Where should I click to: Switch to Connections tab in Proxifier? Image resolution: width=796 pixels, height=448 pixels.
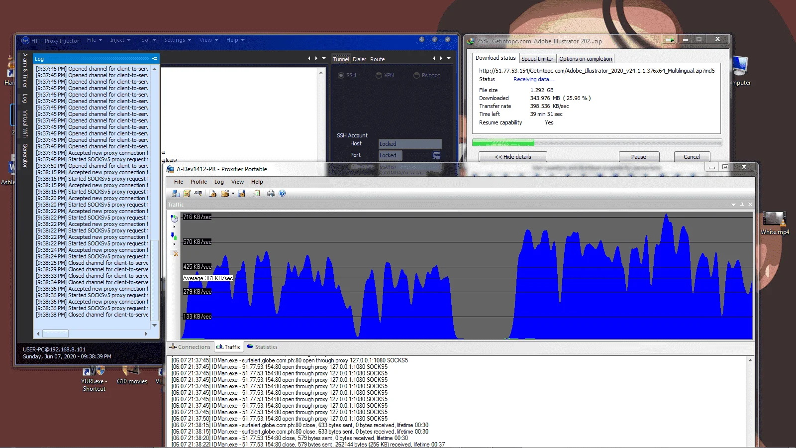[x=190, y=347]
